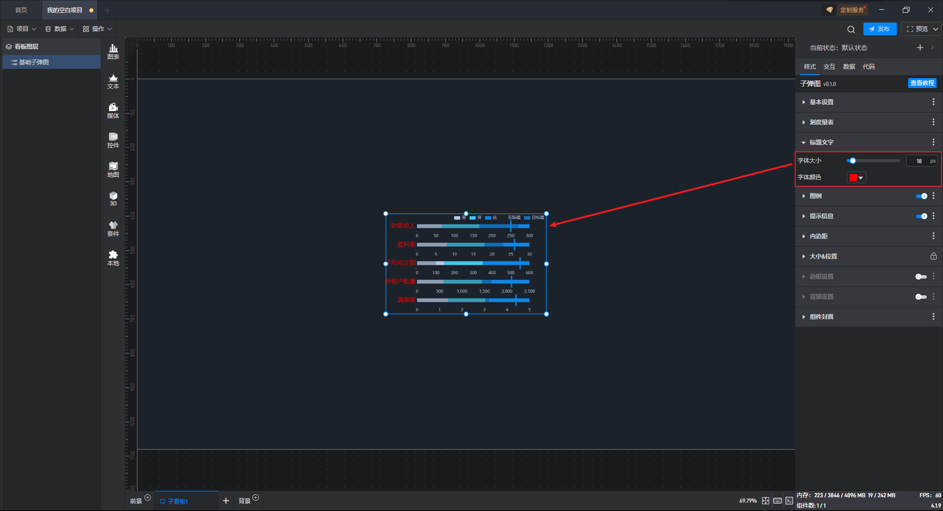The image size is (943, 511).
Task: Click the keyboard shortcuts icon in status bar
Action: 777,501
